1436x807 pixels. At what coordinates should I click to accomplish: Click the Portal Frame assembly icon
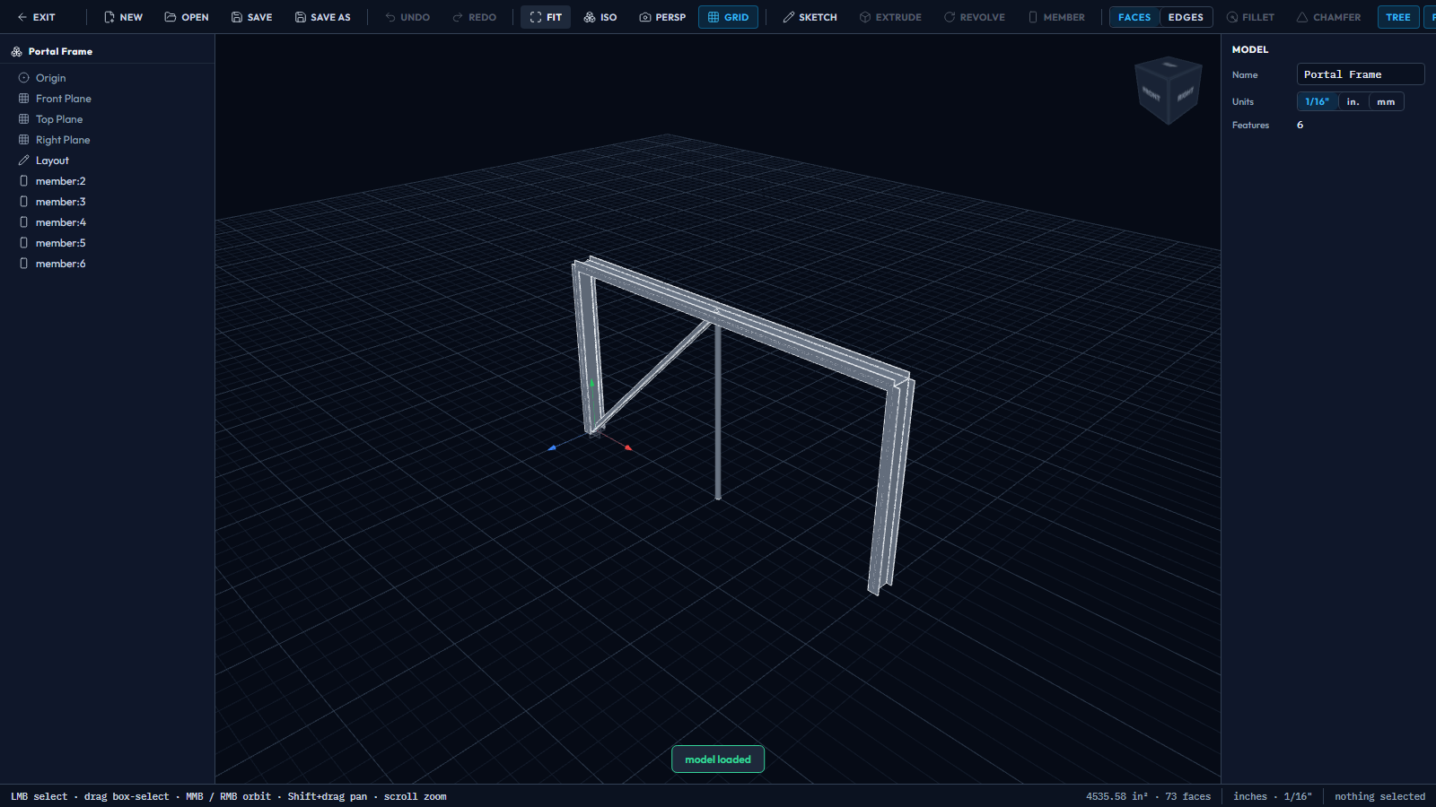(16, 51)
